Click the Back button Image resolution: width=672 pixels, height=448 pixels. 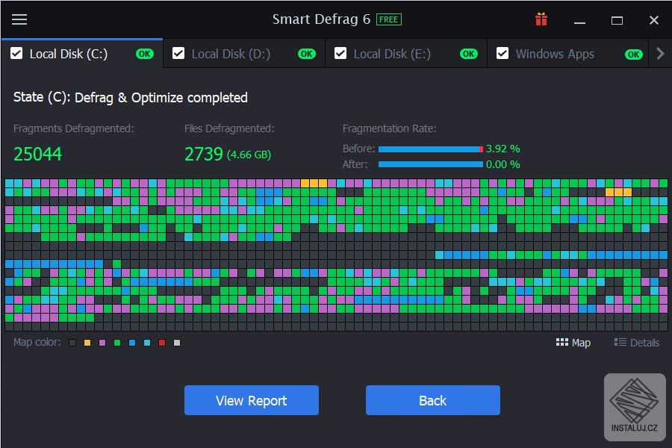[433, 400]
